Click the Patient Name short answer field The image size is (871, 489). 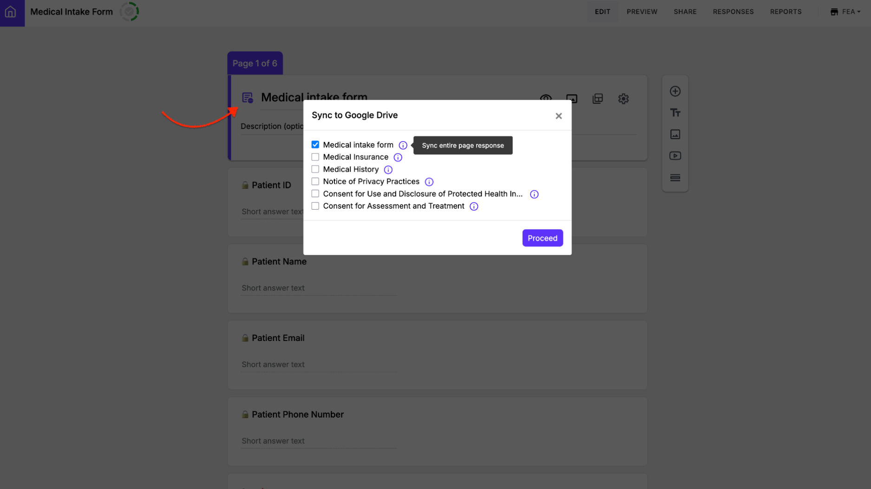pos(319,288)
